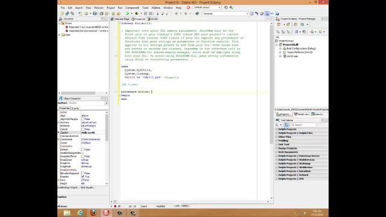386x217 pixels.
Task: Click the Save All floppy disk icon
Action: pyautogui.click(x=101, y=13)
